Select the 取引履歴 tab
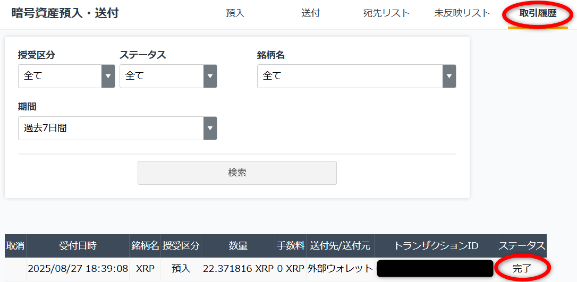577x282 pixels. [x=538, y=14]
